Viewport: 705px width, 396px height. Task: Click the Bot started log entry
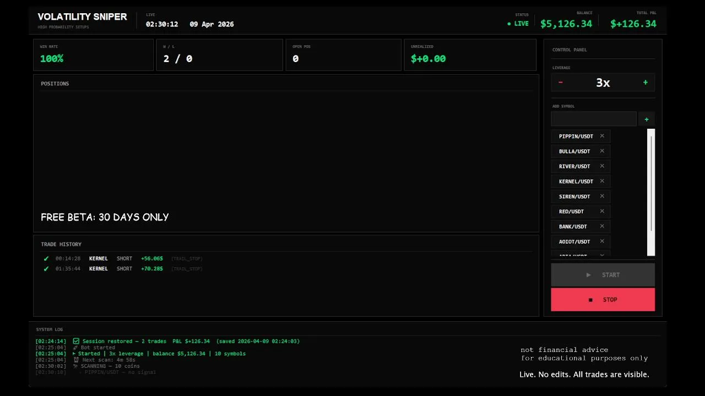[x=75, y=348]
